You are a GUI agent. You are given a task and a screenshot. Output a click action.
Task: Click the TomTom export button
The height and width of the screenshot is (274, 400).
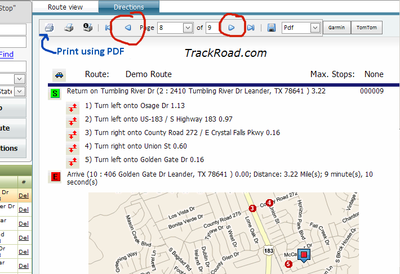click(x=367, y=28)
